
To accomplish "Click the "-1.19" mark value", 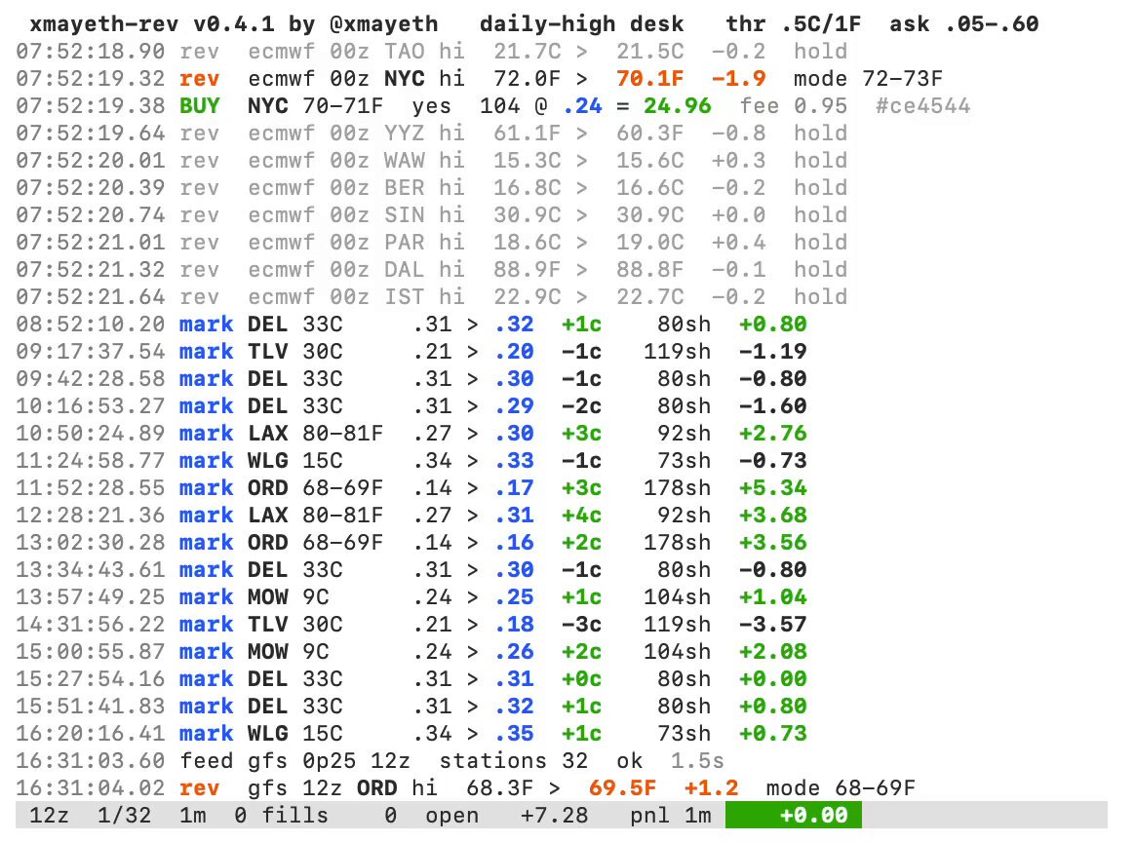I will click(772, 352).
